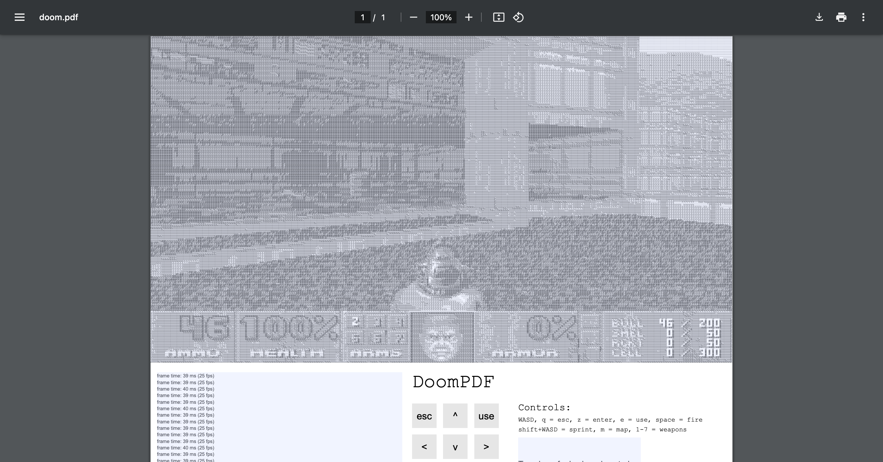Click the first frame time log line
883x462 pixels.
[x=185, y=376]
